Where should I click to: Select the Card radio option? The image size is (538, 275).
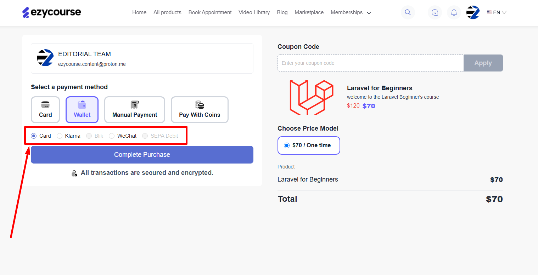34,136
